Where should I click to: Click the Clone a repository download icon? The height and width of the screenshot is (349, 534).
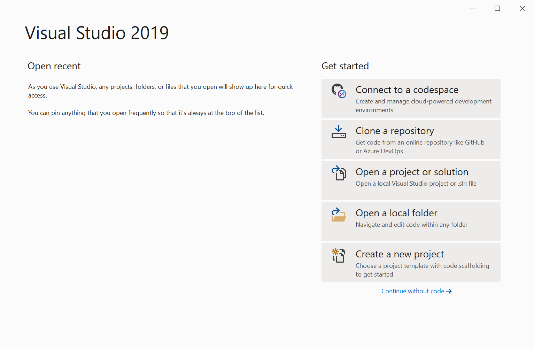tap(339, 132)
